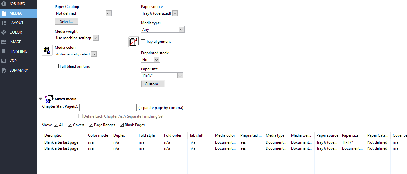This screenshot has height=174, width=407.
Task: Open the Media weight dropdown
Action: (77, 38)
